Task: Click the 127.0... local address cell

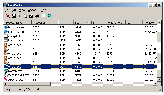Action: pyautogui.click(x=98, y=71)
